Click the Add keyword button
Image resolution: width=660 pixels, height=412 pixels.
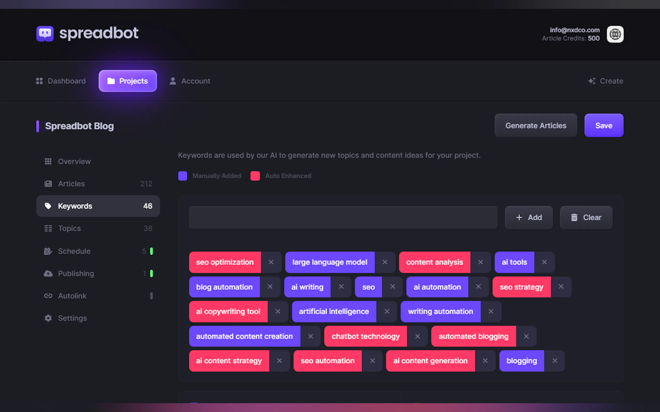[529, 217]
